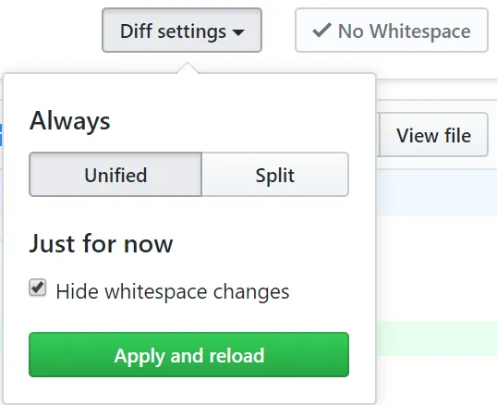
Task: Click the blue diff header strip at right
Action: 436,192
